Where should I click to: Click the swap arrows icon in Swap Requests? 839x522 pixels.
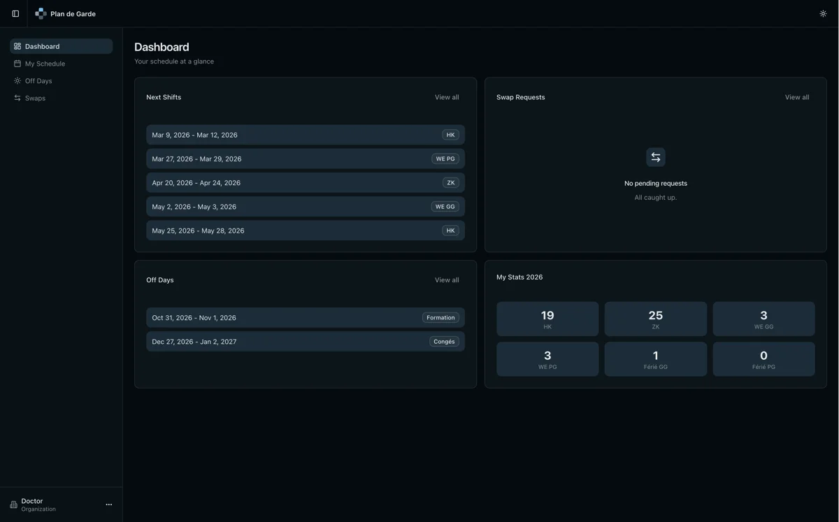point(655,157)
